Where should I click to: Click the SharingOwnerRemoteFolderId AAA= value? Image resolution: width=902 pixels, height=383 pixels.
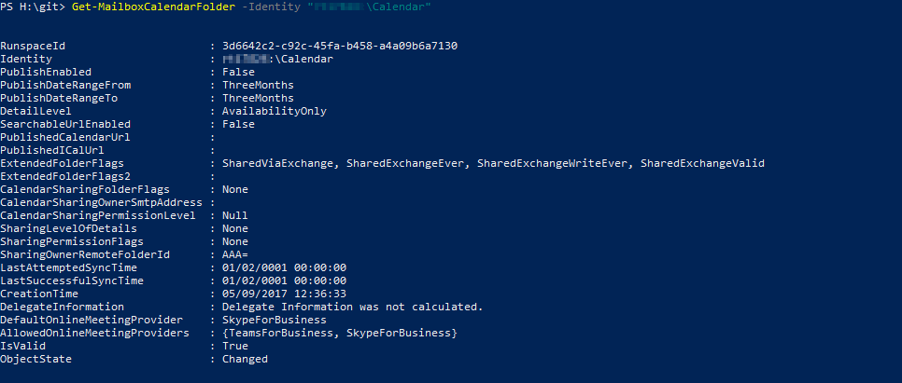235,254
